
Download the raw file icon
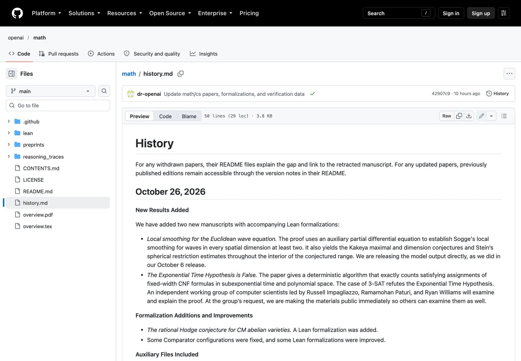[469, 116]
